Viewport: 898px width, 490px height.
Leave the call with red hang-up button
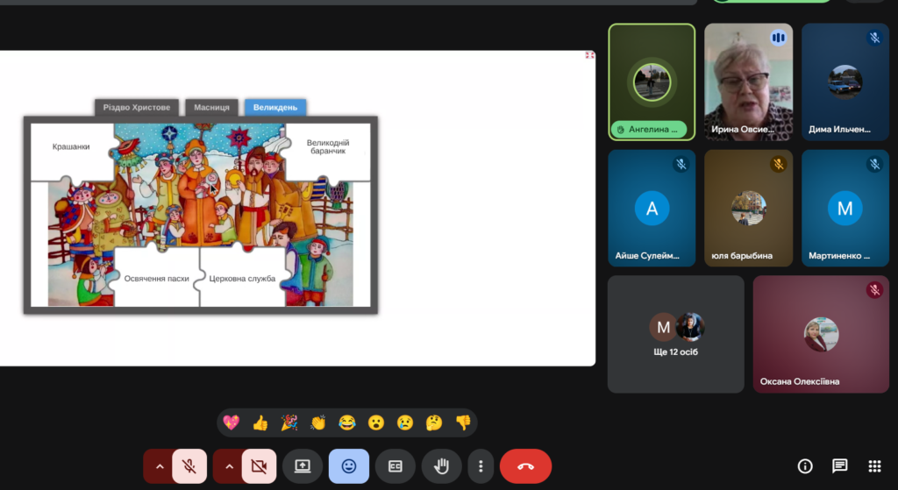(525, 466)
